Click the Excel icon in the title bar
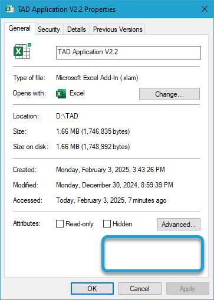The image size is (214, 300). pos(10,9)
